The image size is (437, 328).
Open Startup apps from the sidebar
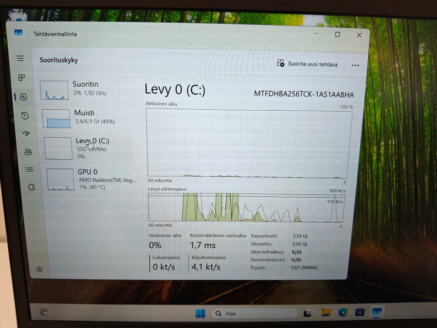tap(26, 133)
